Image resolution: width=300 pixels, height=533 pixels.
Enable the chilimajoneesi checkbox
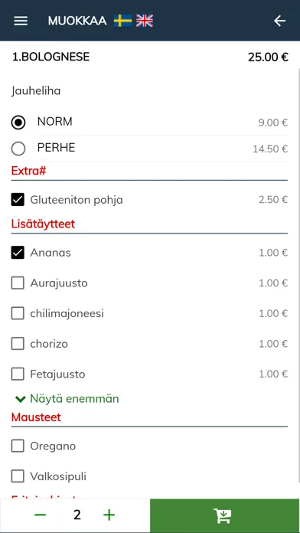click(x=18, y=313)
